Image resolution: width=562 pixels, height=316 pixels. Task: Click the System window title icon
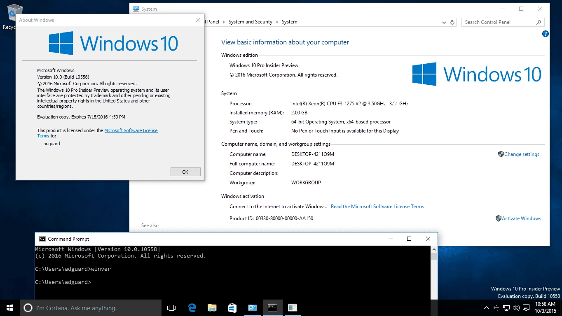pos(136,9)
